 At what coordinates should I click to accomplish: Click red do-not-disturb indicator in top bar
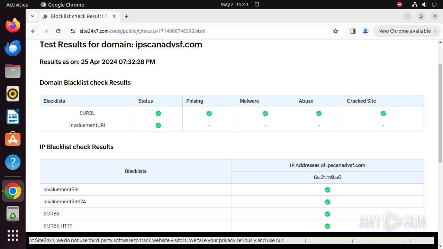[399, 4]
